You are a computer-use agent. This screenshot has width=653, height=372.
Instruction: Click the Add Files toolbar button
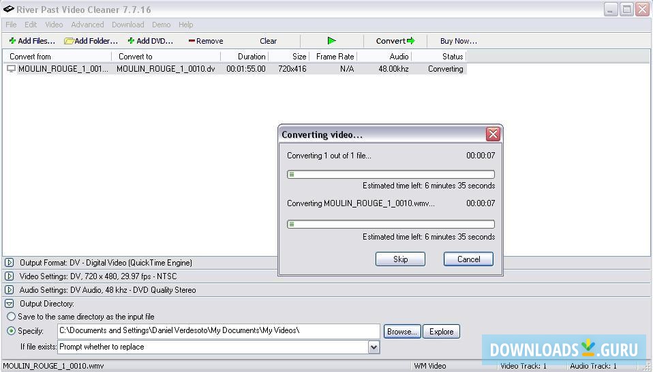(x=32, y=41)
